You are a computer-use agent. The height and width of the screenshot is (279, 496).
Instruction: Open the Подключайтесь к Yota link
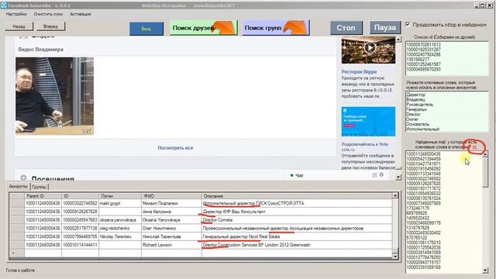[364, 144]
